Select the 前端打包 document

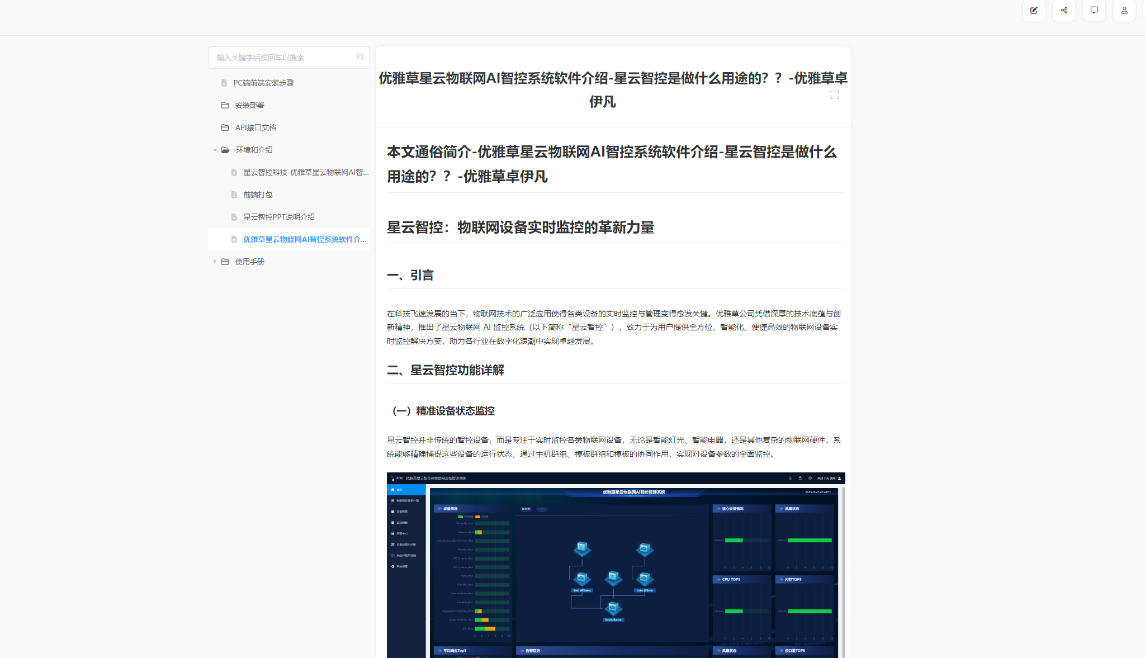[258, 195]
